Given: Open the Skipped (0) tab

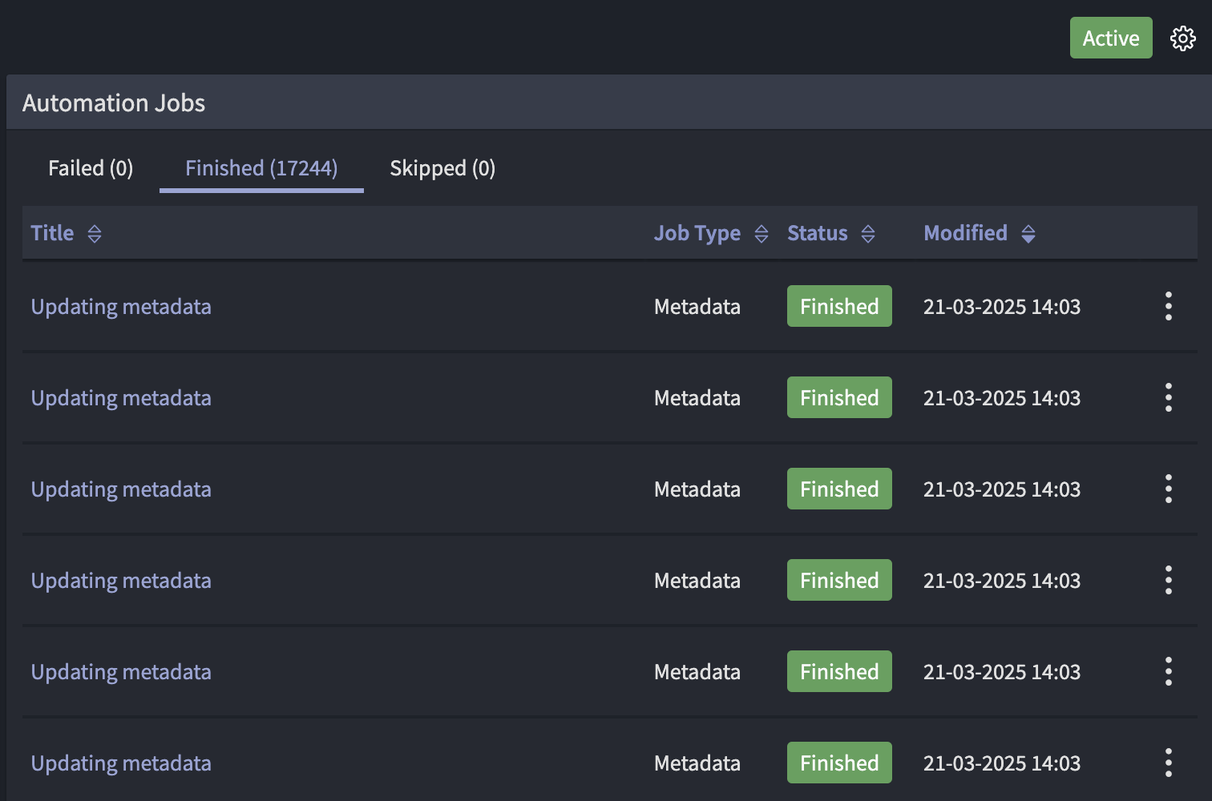Looking at the screenshot, I should (442, 168).
